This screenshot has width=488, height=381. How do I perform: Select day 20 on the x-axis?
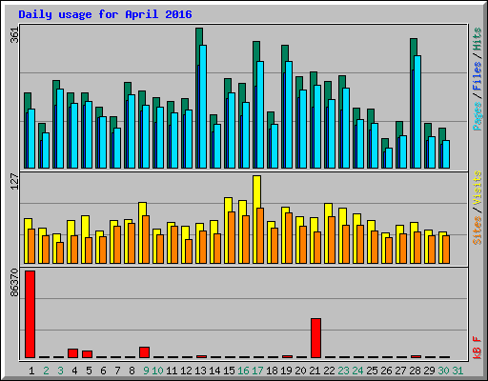point(300,371)
